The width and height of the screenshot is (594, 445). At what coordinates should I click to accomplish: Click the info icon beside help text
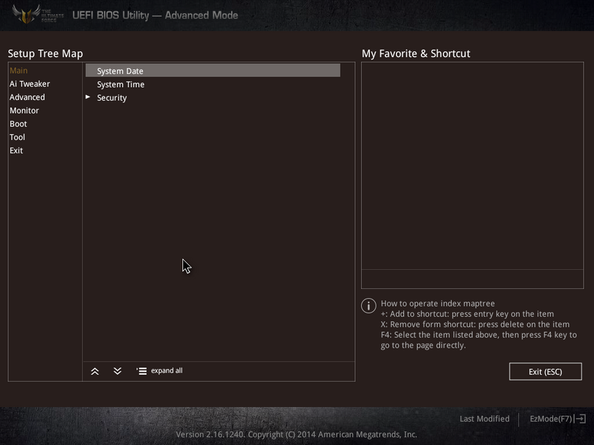[369, 306]
